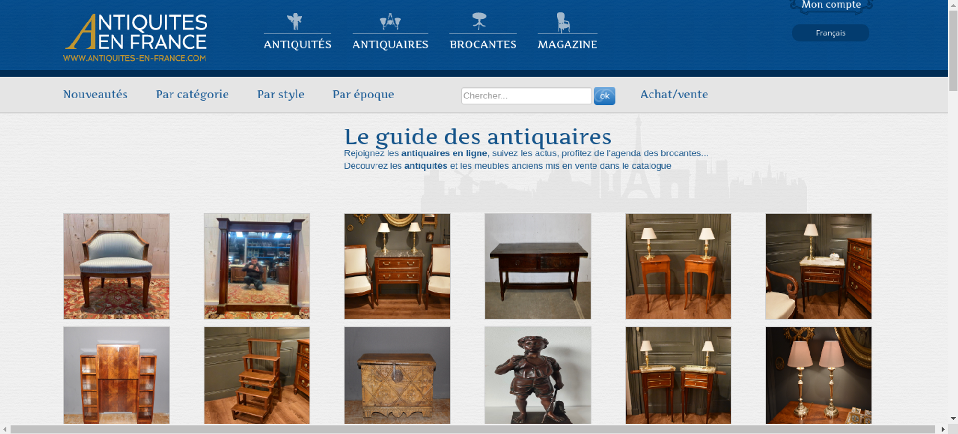This screenshot has width=958, height=434.
Task: Open the Français language selector
Action: 831,33
